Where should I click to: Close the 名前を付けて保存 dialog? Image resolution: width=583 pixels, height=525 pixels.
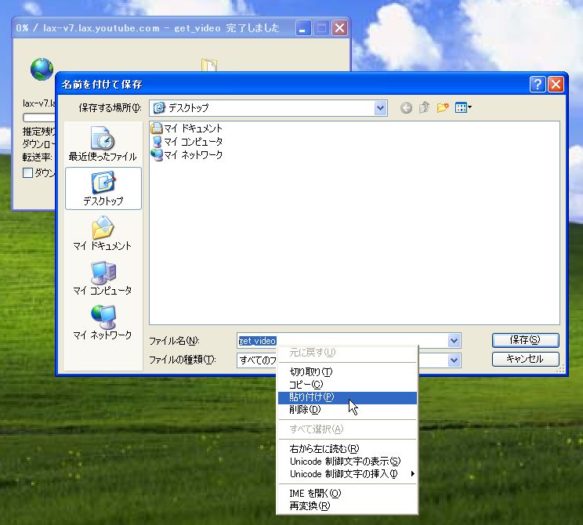[x=556, y=85]
